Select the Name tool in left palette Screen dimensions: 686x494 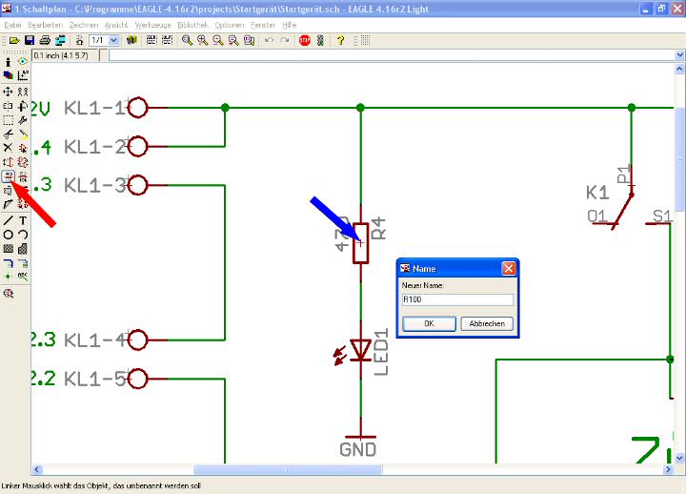point(9,176)
